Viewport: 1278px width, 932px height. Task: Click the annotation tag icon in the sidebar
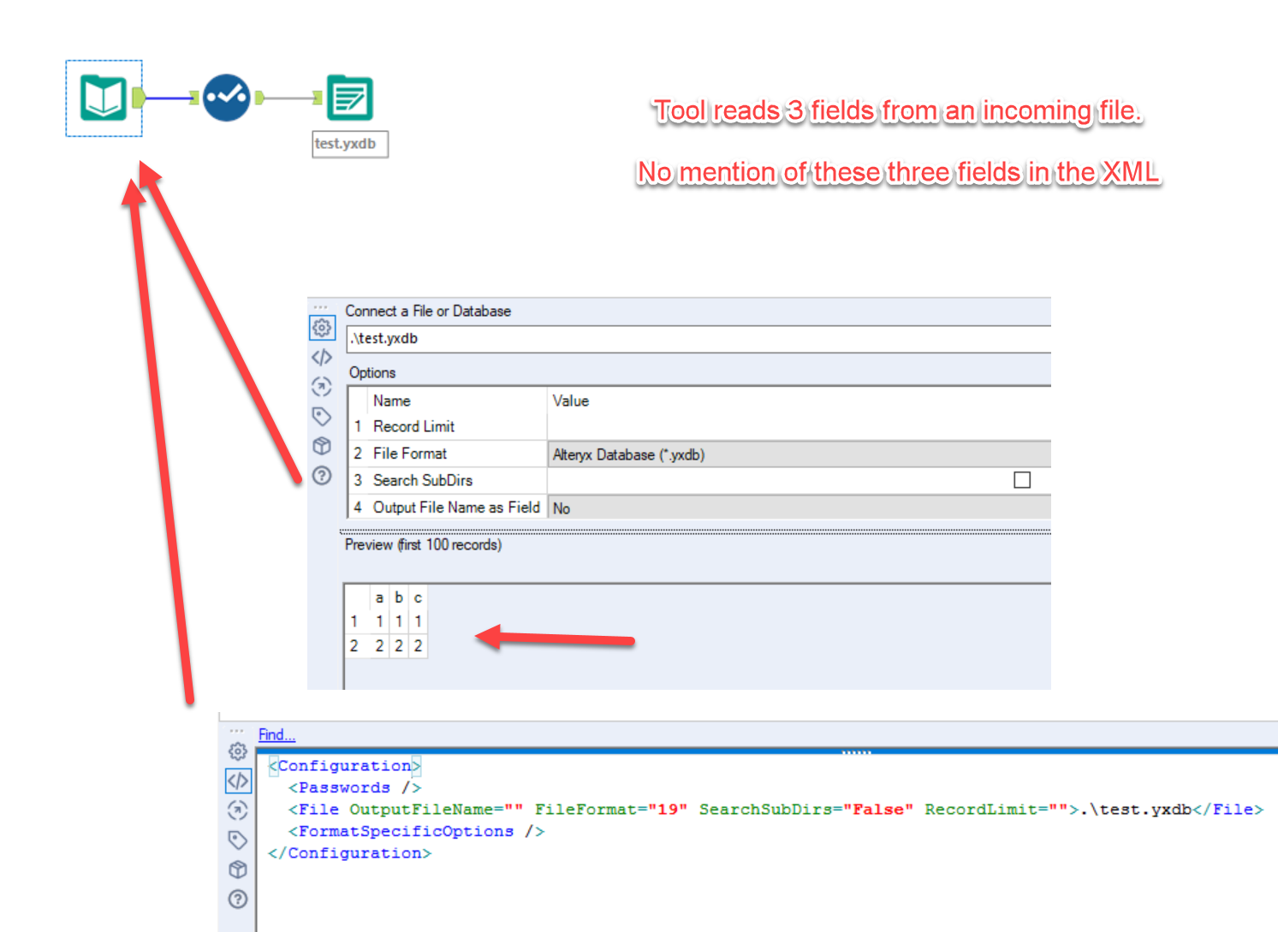coord(322,416)
